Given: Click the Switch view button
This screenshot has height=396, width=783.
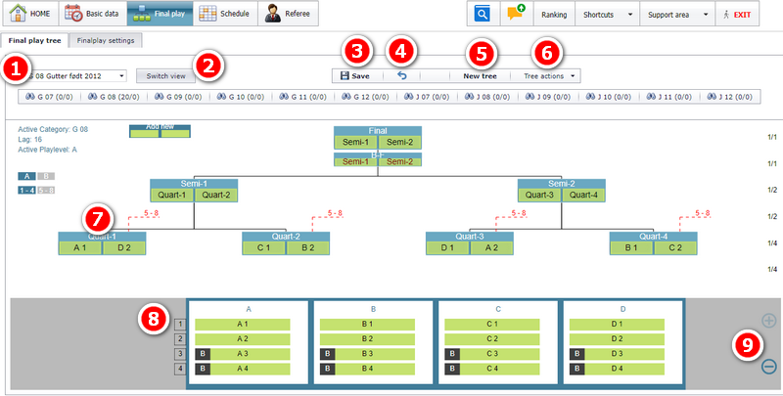Looking at the screenshot, I should [x=165, y=76].
